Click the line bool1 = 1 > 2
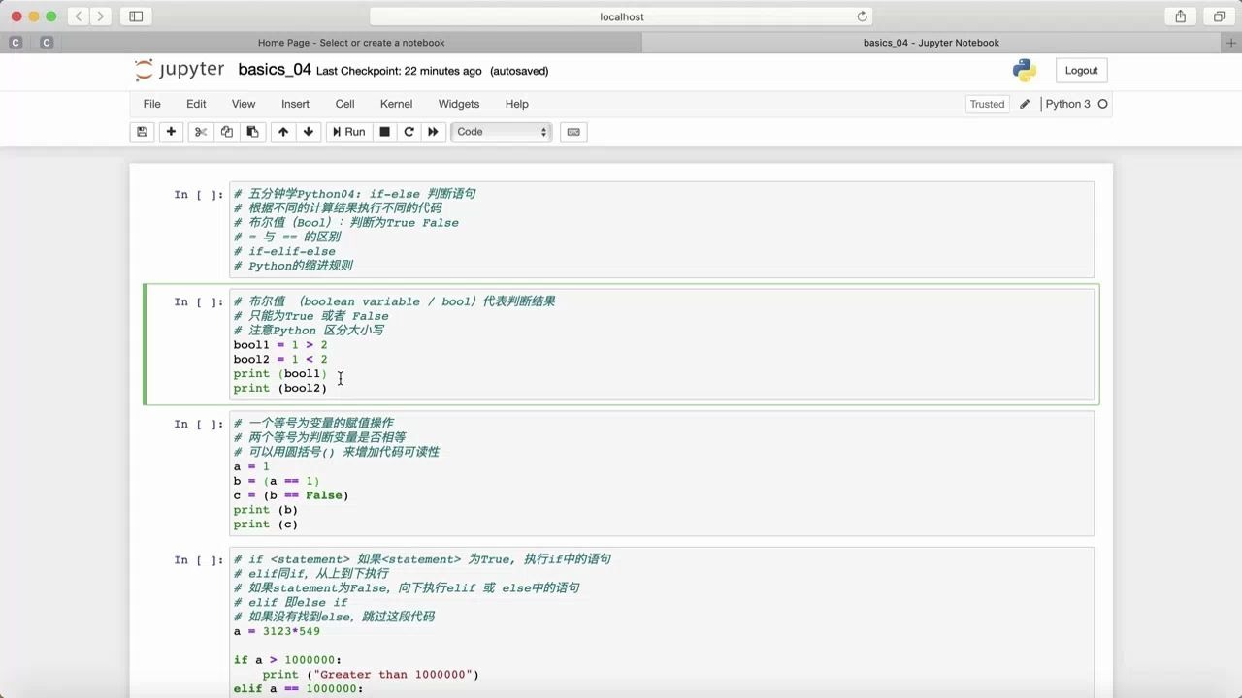1242x698 pixels. click(280, 345)
